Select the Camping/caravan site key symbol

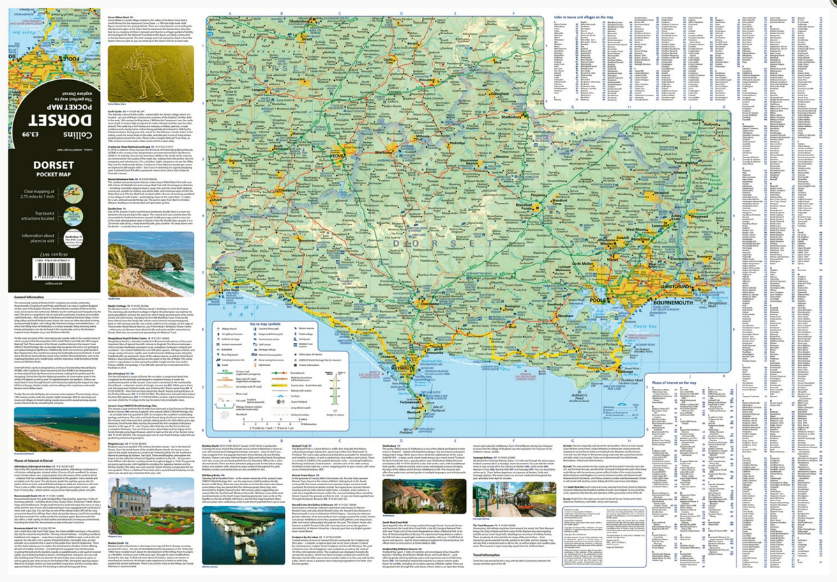pos(218,360)
